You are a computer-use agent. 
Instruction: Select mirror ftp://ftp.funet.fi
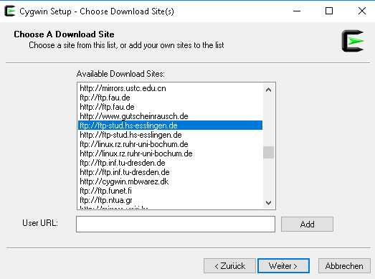click(x=170, y=191)
